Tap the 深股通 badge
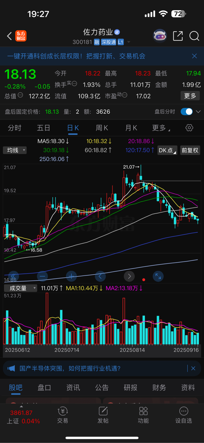 (x=109, y=42)
